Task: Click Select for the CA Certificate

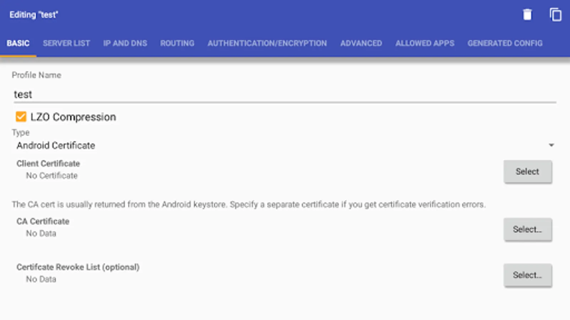Action: (528, 229)
